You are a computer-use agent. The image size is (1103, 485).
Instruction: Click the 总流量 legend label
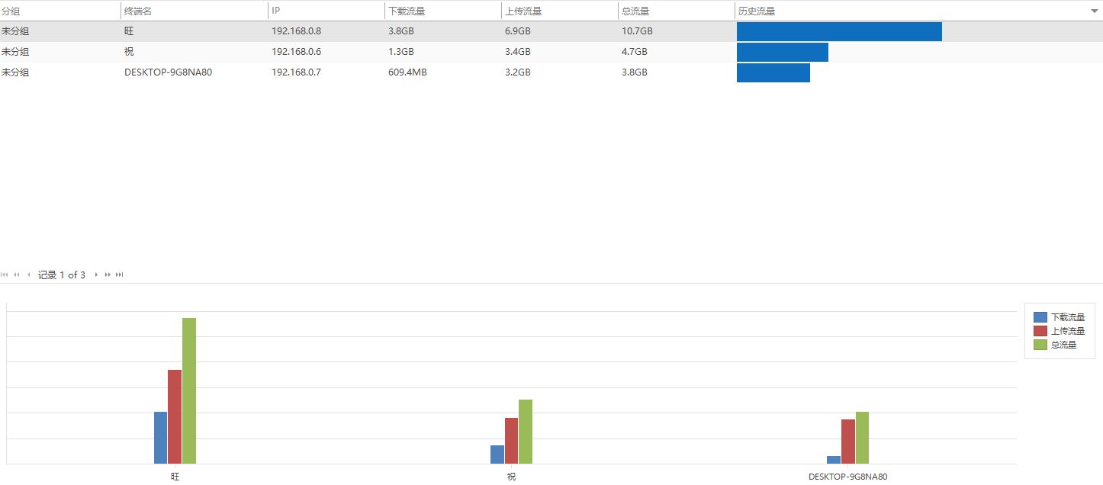[x=1063, y=345]
